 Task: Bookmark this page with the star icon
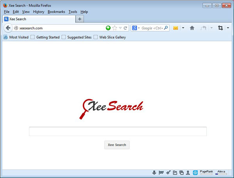click(114, 28)
